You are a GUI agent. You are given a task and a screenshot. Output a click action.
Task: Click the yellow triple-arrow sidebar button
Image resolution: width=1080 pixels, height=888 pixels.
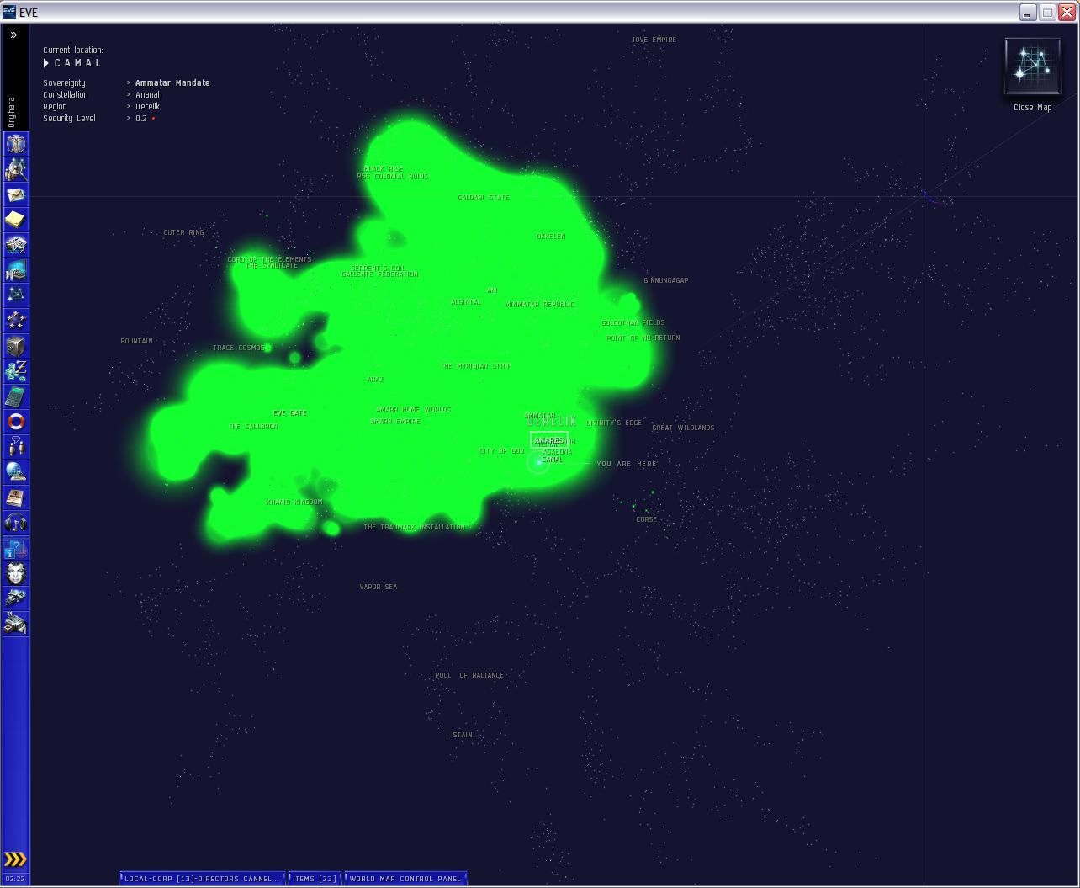point(15,859)
